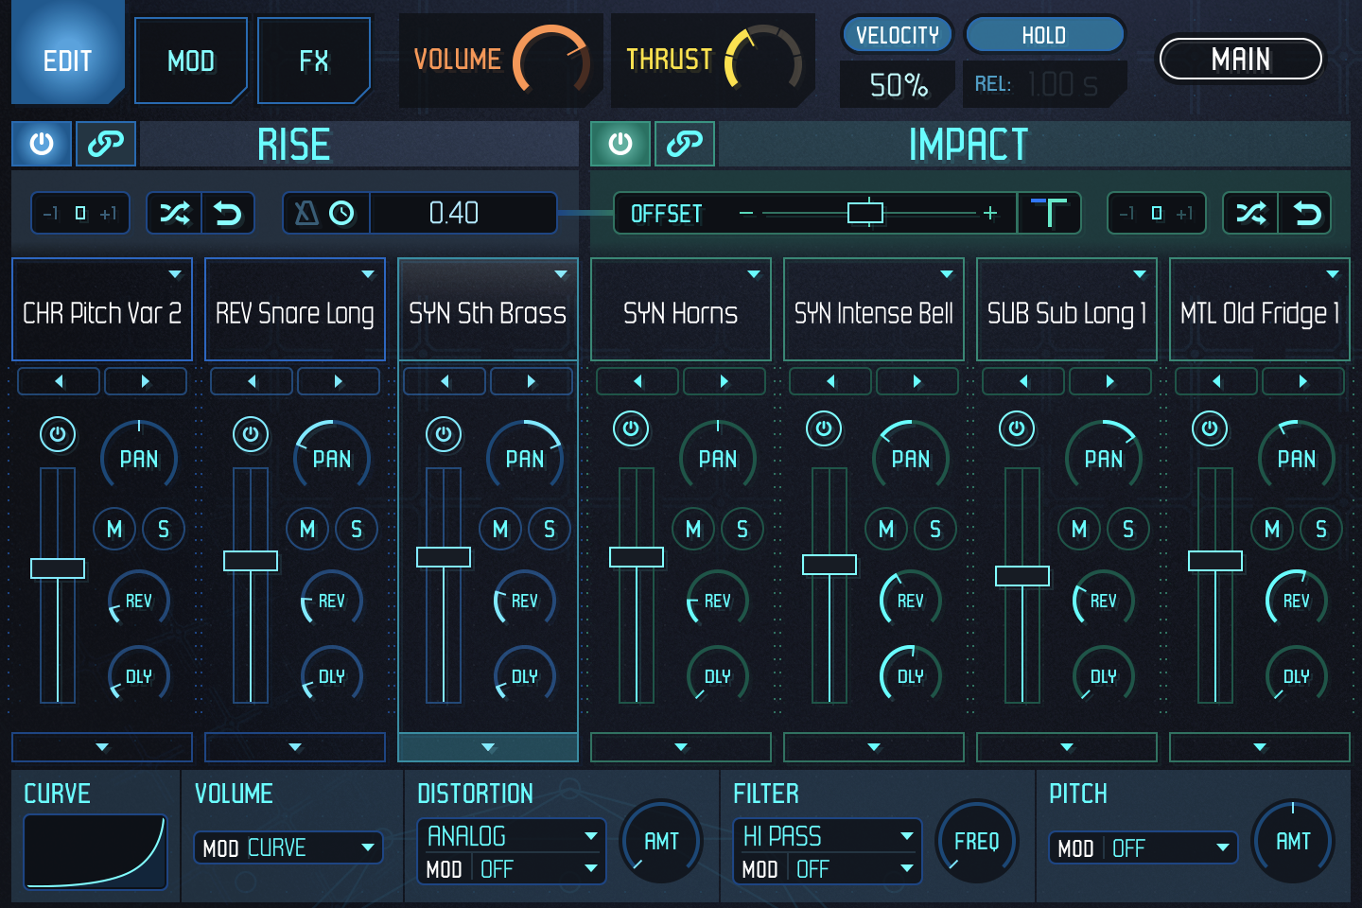Switch to the MOD tab
The height and width of the screenshot is (908, 1362).
(191, 60)
